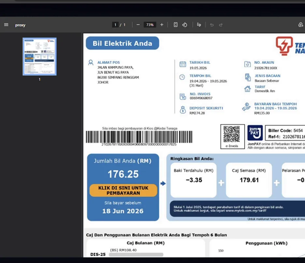Click the Bacaan Sebenar reading type text
This screenshot has height=263, width=305.
point(267,81)
